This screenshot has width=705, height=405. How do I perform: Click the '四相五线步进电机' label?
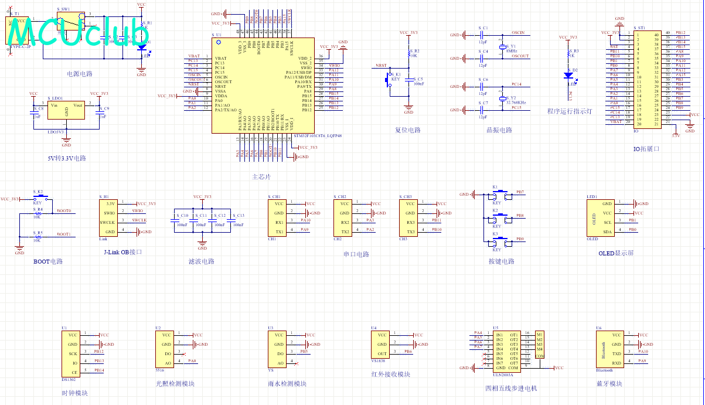(511, 389)
